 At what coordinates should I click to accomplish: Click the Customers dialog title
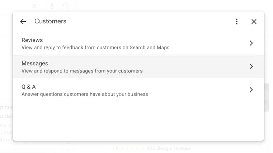(50, 21)
